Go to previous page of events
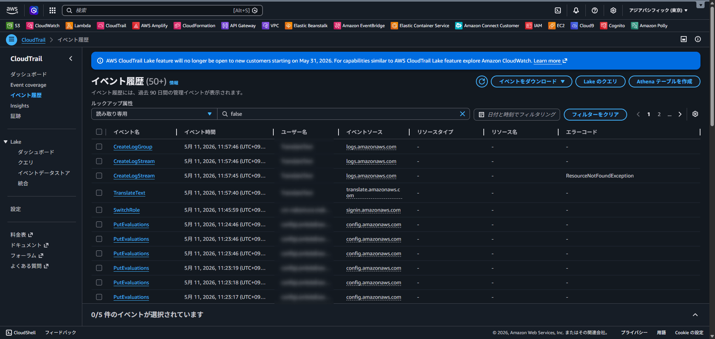715x339 pixels. coord(638,114)
